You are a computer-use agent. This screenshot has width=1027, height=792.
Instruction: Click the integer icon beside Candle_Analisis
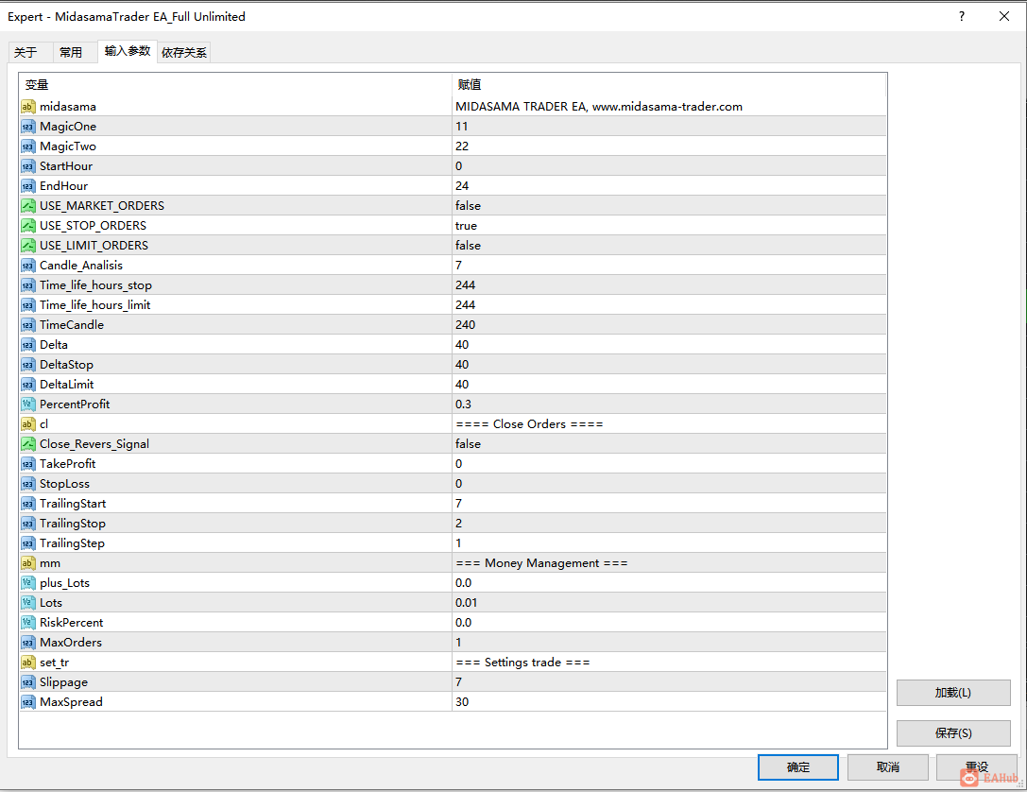27,266
